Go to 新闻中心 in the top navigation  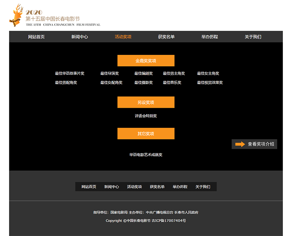pos(80,37)
